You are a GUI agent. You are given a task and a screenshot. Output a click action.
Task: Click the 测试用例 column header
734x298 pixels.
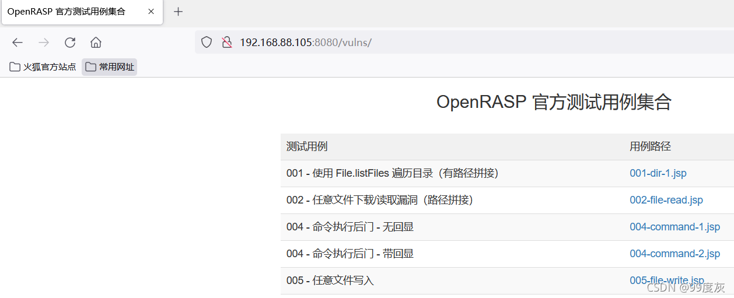tap(307, 146)
